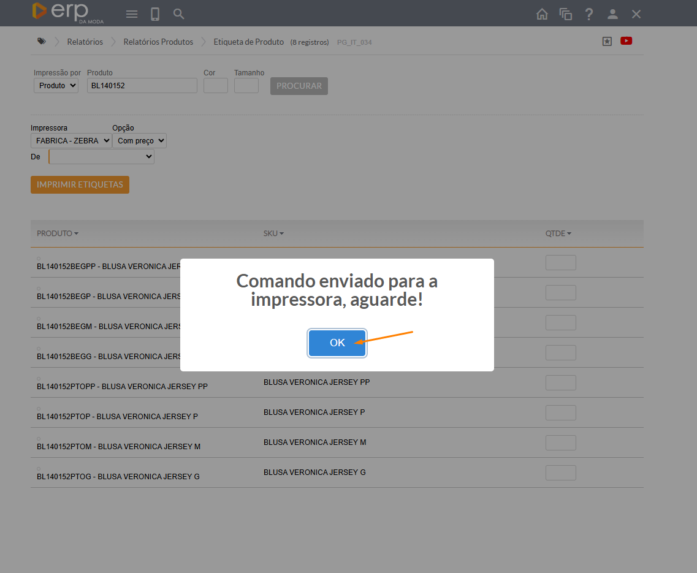The height and width of the screenshot is (573, 697).
Task: Go to home via house icon
Action: pos(542,14)
